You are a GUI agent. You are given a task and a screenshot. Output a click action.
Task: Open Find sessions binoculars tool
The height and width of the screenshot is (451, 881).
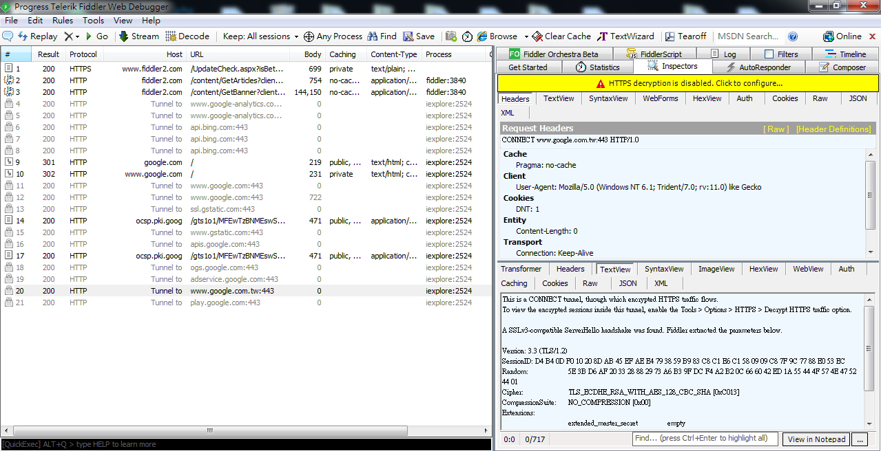382,36
